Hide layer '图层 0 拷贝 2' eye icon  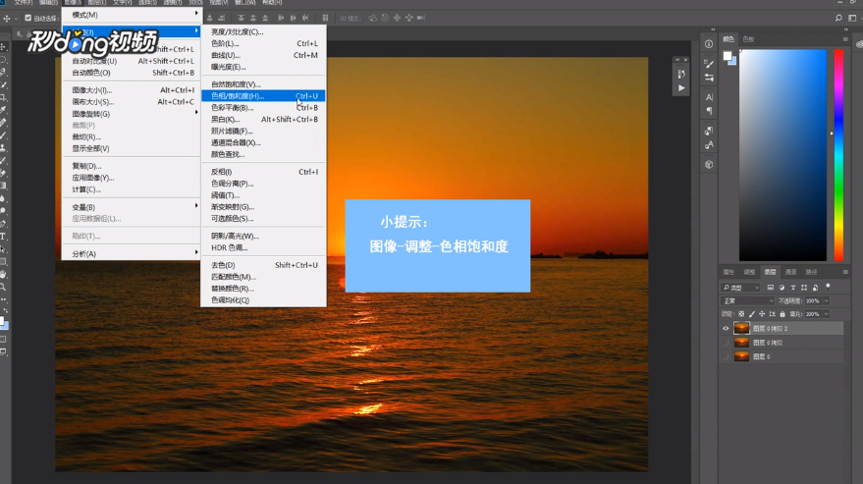click(726, 328)
